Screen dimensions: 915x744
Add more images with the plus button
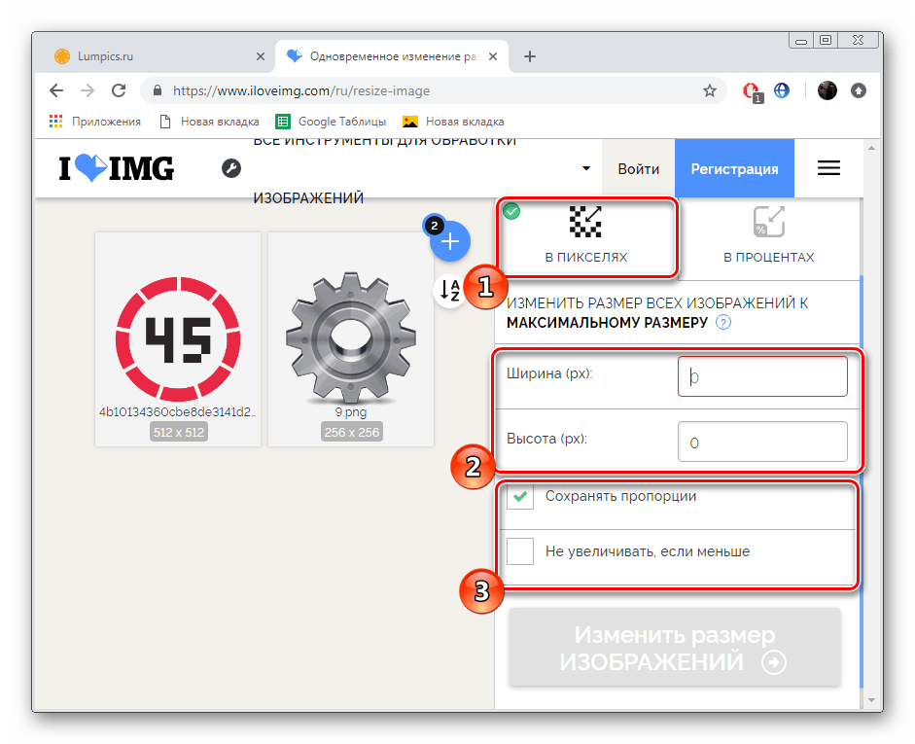click(450, 241)
